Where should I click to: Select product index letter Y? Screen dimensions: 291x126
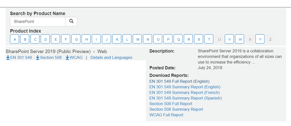coord(260,39)
